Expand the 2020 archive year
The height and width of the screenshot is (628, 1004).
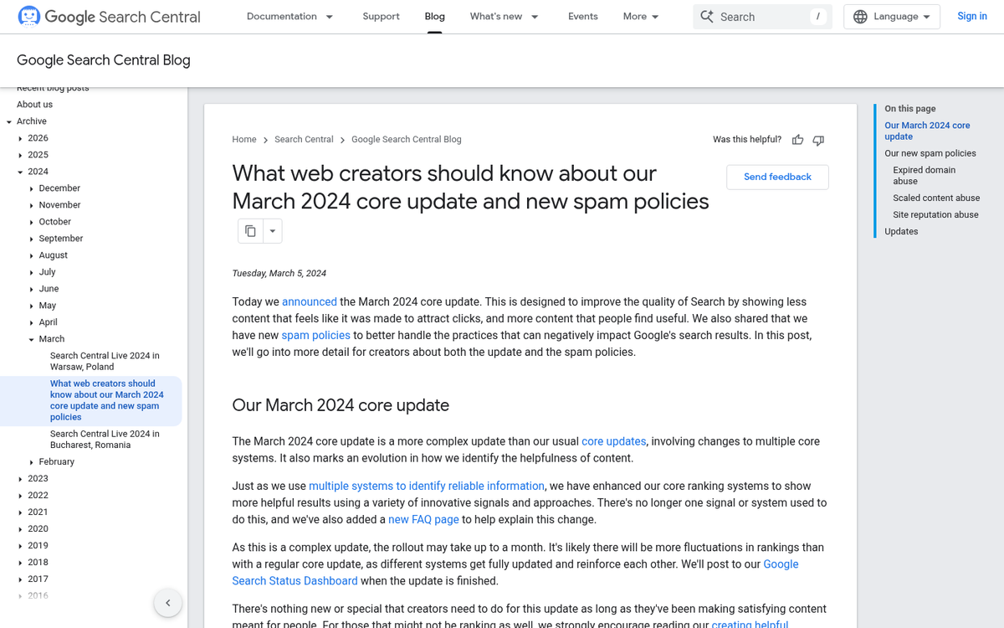pyautogui.click(x=21, y=529)
